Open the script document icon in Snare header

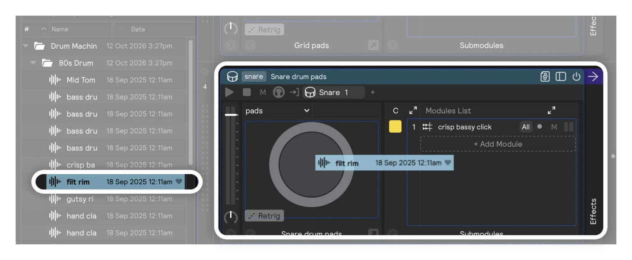click(x=545, y=76)
